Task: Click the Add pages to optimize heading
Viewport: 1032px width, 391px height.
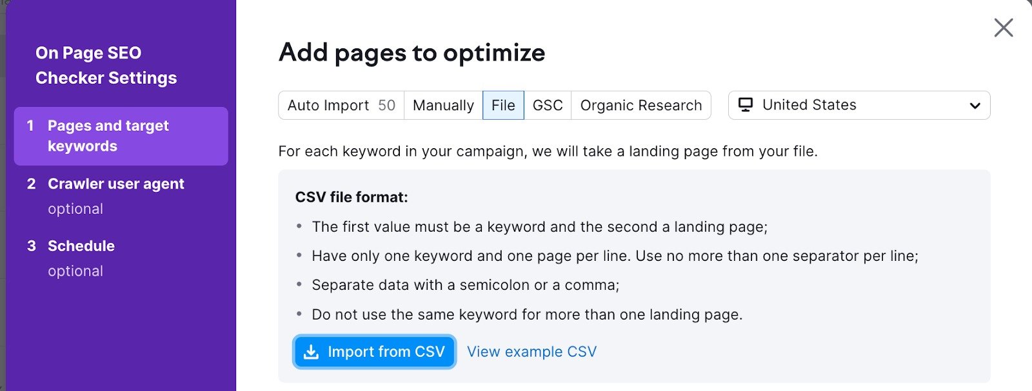Action: coord(411,53)
